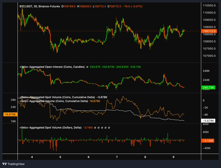Image resolution: width=221 pixels, height=168 pixels.
Task: Click the orange −3.14M axis tag
Action: pos(208,141)
